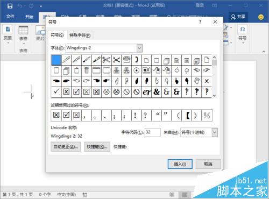Click the Save icon in Word's title bar
This screenshot has width=269, height=199.
[10, 6]
